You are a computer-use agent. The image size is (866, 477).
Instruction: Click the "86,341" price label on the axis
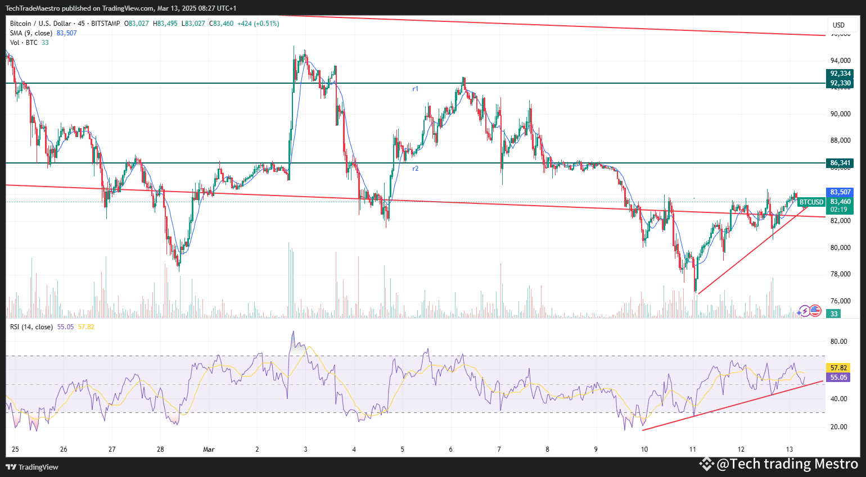[x=841, y=163]
